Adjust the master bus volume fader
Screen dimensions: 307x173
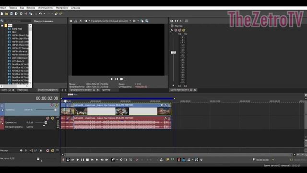point(173,52)
